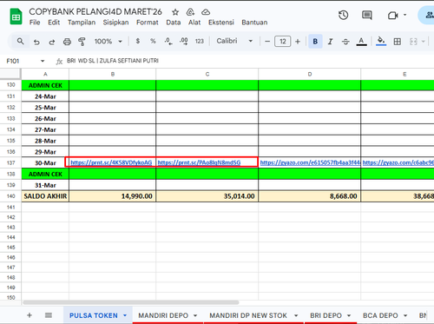Open the Data menu
Screen dimensions: 434x324
[x=174, y=23]
